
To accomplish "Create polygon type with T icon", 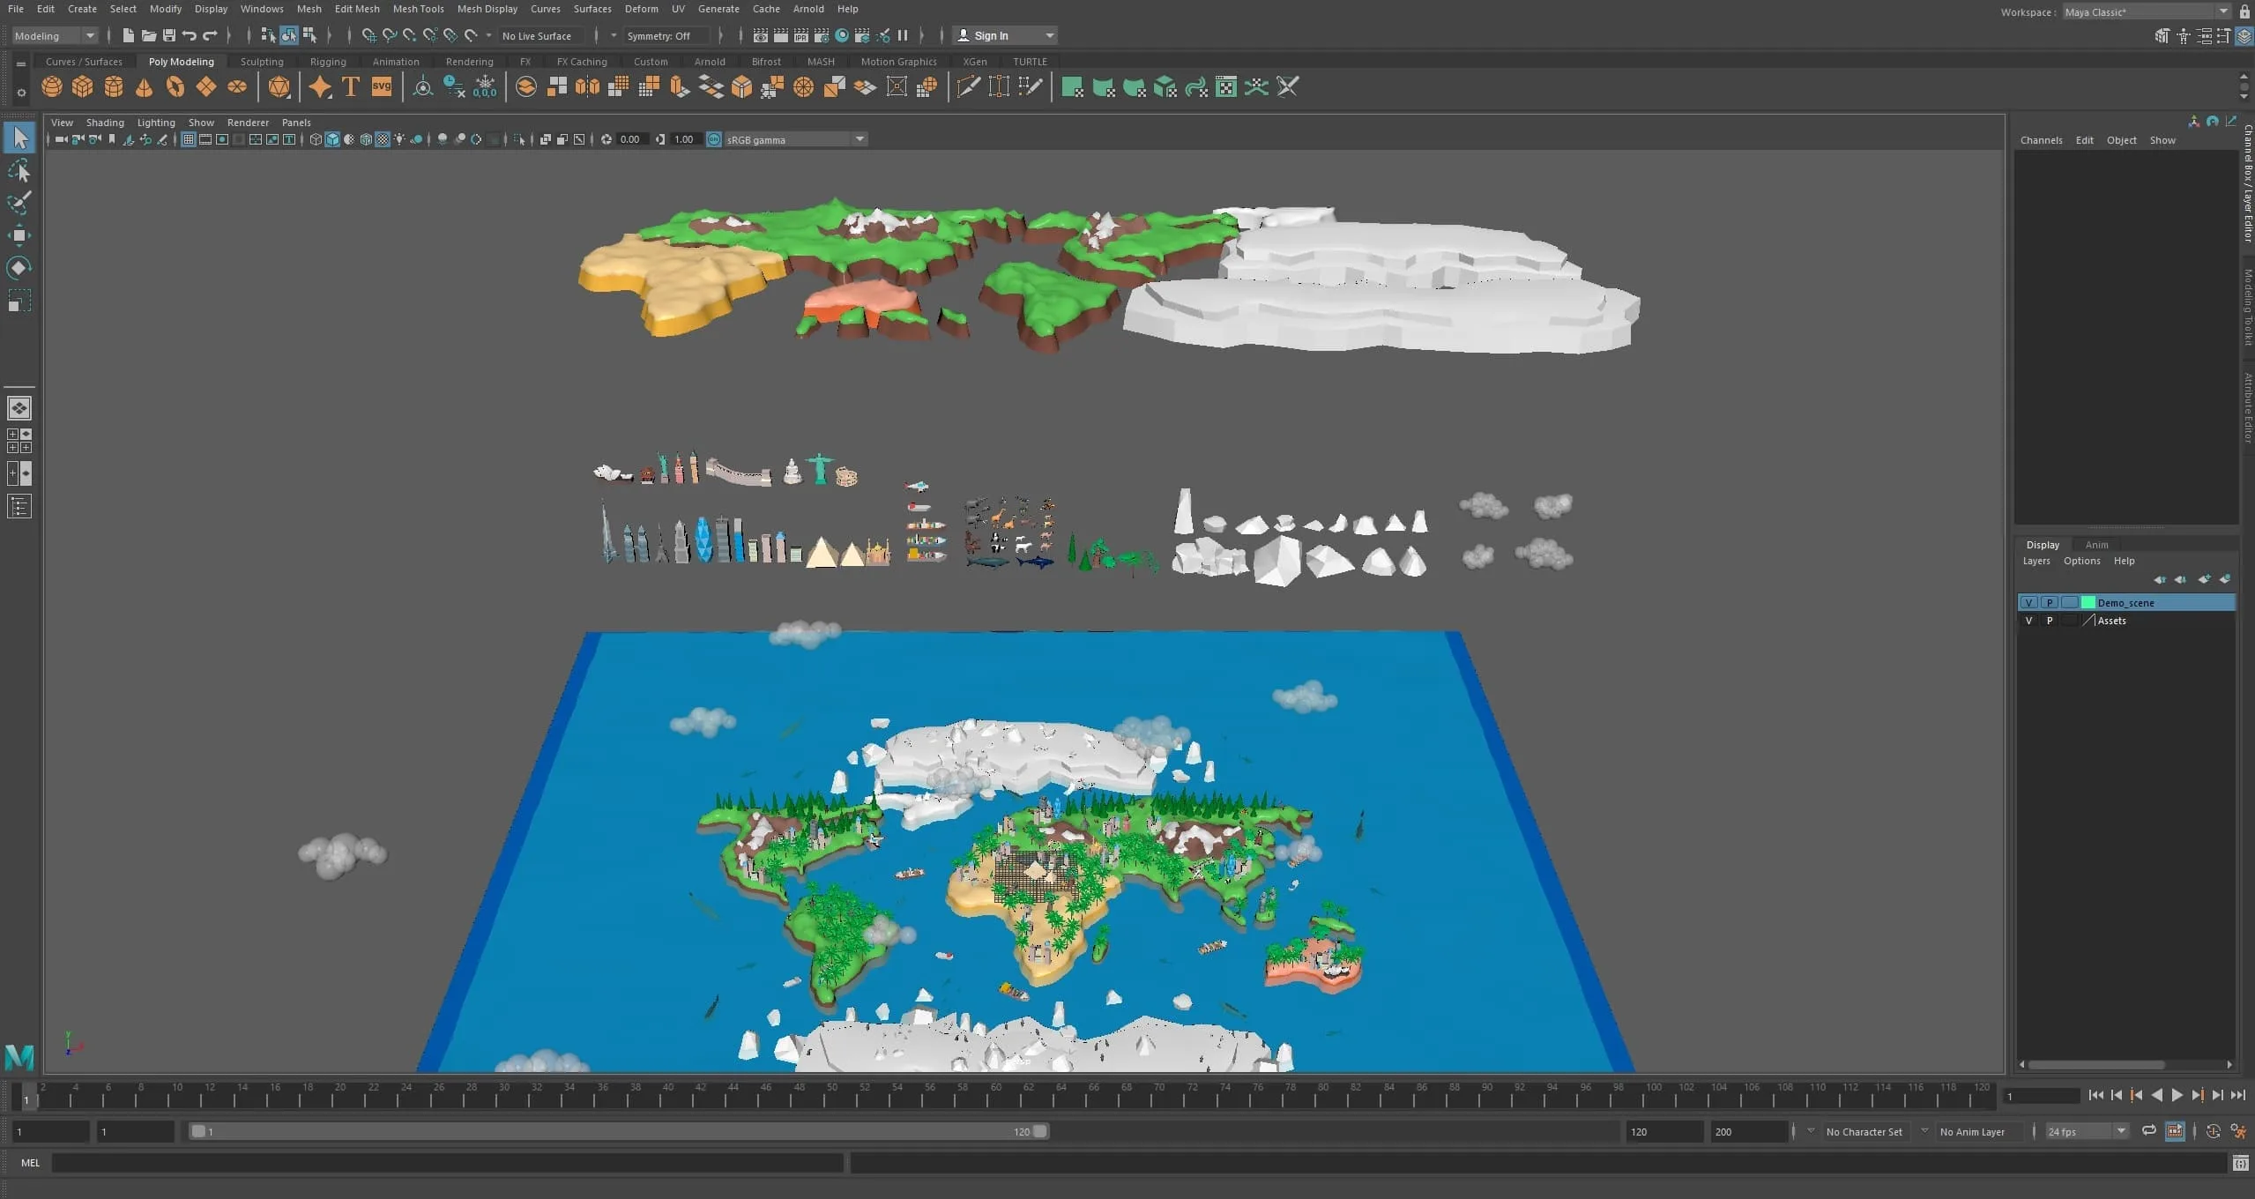I will coord(350,87).
